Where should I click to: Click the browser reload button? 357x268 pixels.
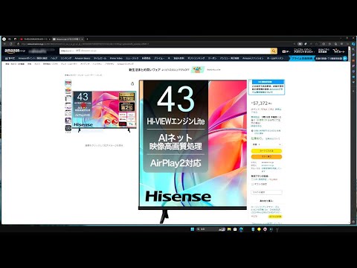11,44
